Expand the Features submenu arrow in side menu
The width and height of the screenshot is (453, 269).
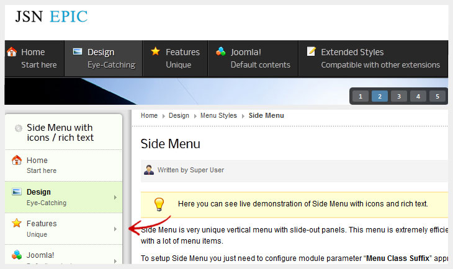coord(115,229)
